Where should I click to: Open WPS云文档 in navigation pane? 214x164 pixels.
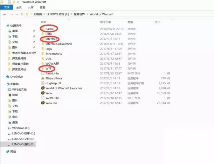point(19,90)
